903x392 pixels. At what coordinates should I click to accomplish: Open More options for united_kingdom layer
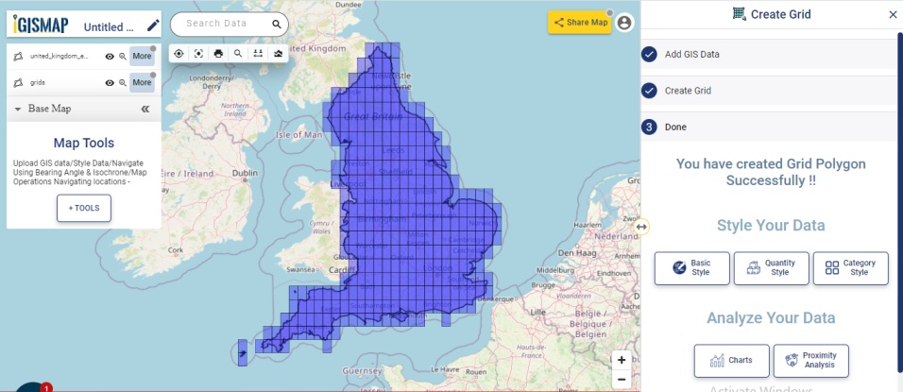pos(142,57)
